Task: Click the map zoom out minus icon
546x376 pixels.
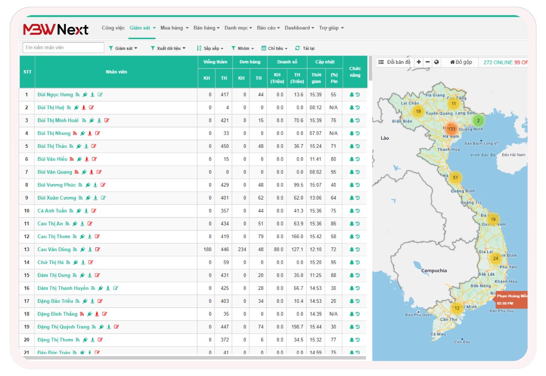Action: 428,62
